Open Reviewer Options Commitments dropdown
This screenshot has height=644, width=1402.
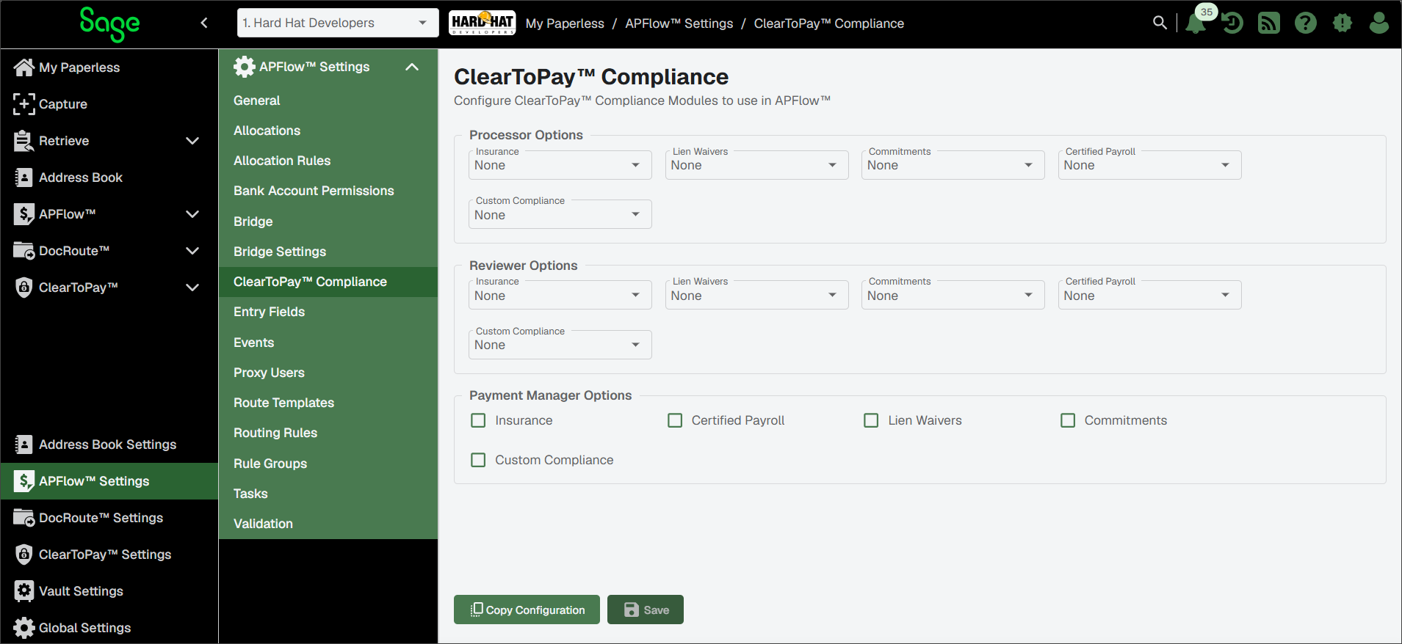point(953,295)
